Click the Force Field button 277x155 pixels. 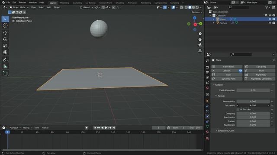227,67
